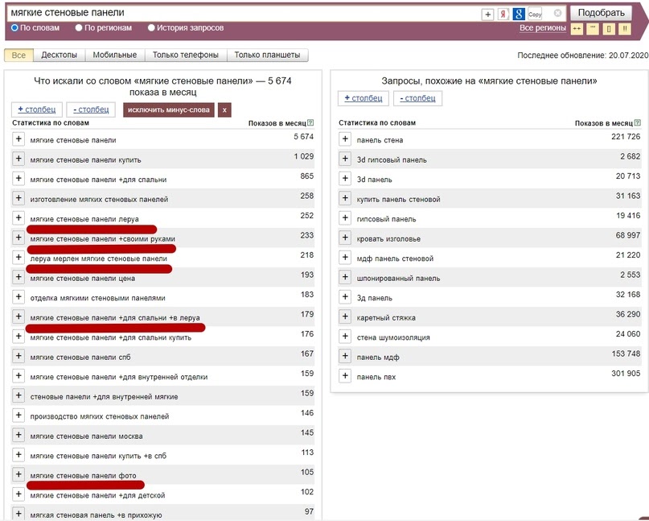Switch to the 'Только планшеты' tab
This screenshot has height=521, width=649.
267,55
